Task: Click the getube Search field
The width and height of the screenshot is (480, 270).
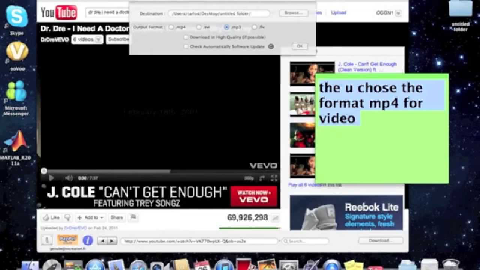Action: [305, 241]
